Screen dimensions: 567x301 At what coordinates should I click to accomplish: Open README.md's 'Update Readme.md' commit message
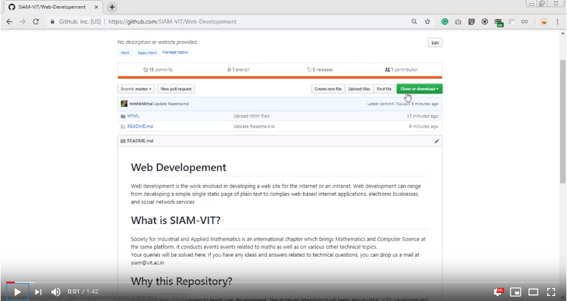point(254,127)
